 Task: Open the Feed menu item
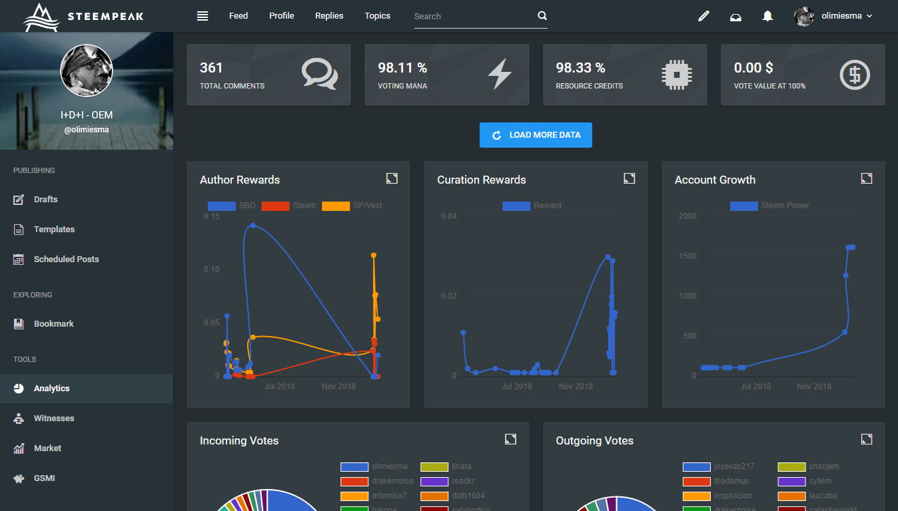[x=238, y=16]
